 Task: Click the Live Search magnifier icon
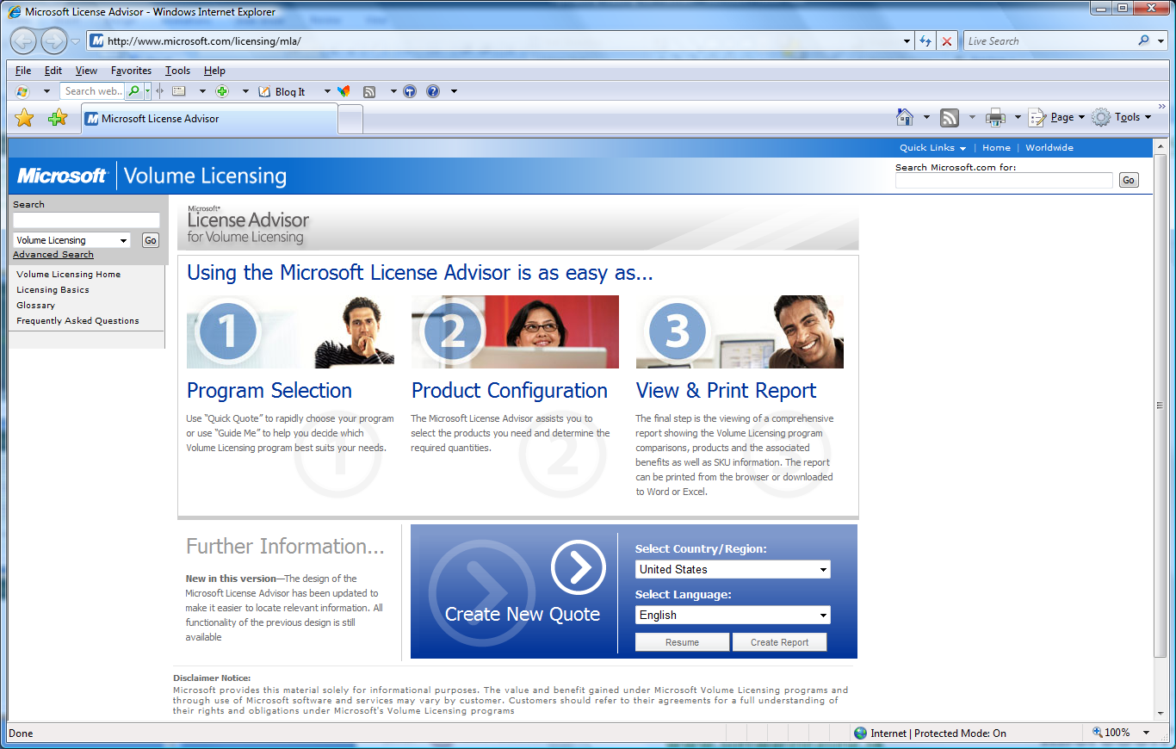1143,40
